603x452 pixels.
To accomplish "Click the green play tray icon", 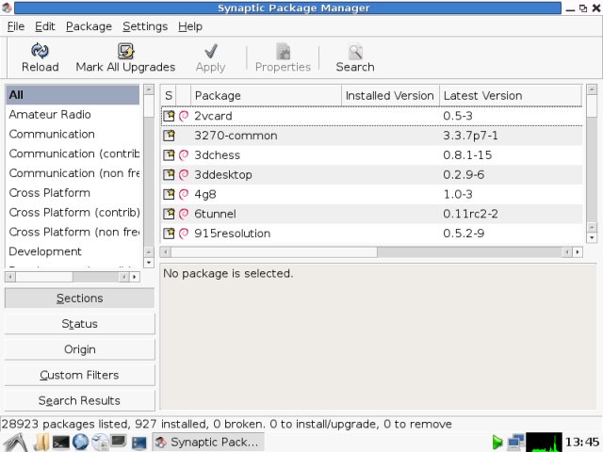I will point(497,443).
